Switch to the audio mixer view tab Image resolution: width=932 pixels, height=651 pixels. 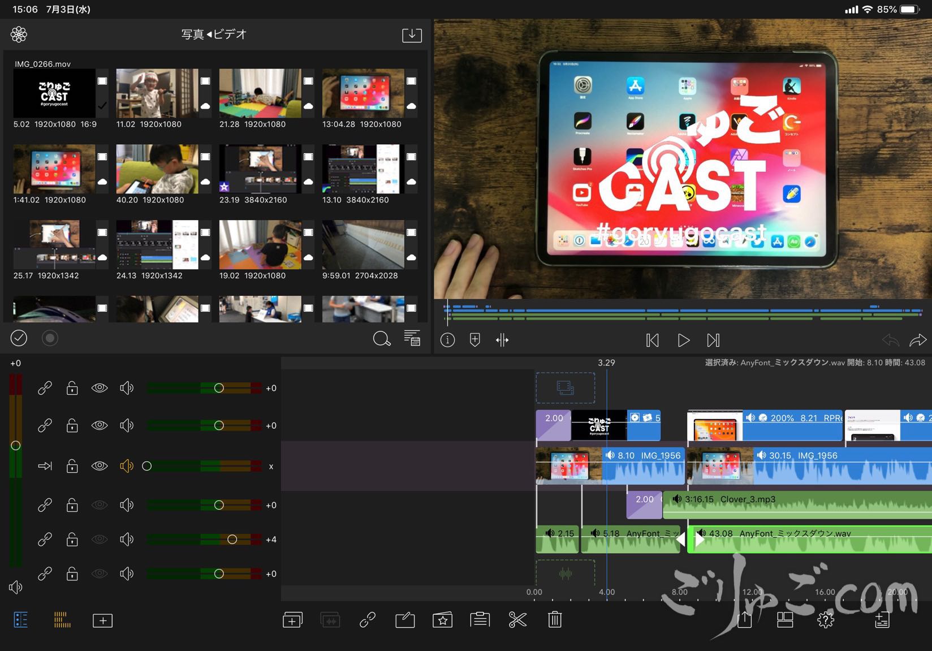click(x=62, y=620)
